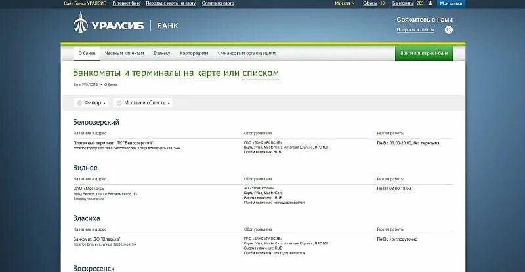
Task: Click Платежный терминал ТК Белоозерский entry
Action: tap(113, 143)
